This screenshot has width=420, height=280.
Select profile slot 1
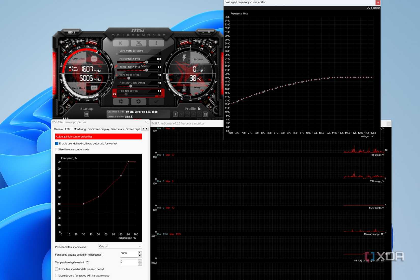[x=175, y=114]
